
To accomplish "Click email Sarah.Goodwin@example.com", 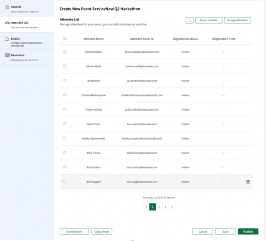I will [142, 52].
